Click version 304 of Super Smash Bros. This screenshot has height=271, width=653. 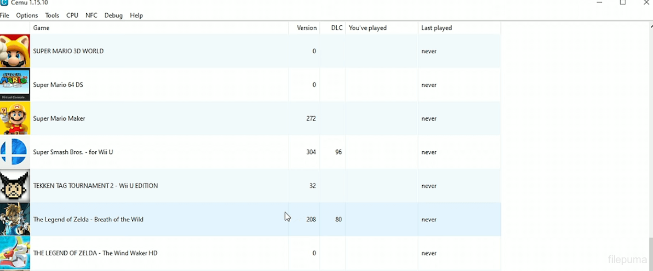click(x=311, y=152)
